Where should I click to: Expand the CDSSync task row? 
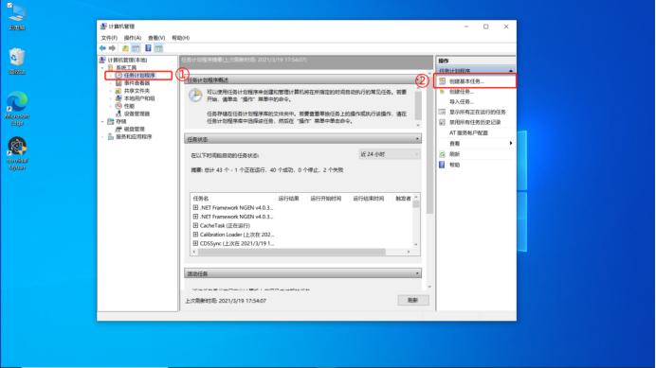[195, 243]
